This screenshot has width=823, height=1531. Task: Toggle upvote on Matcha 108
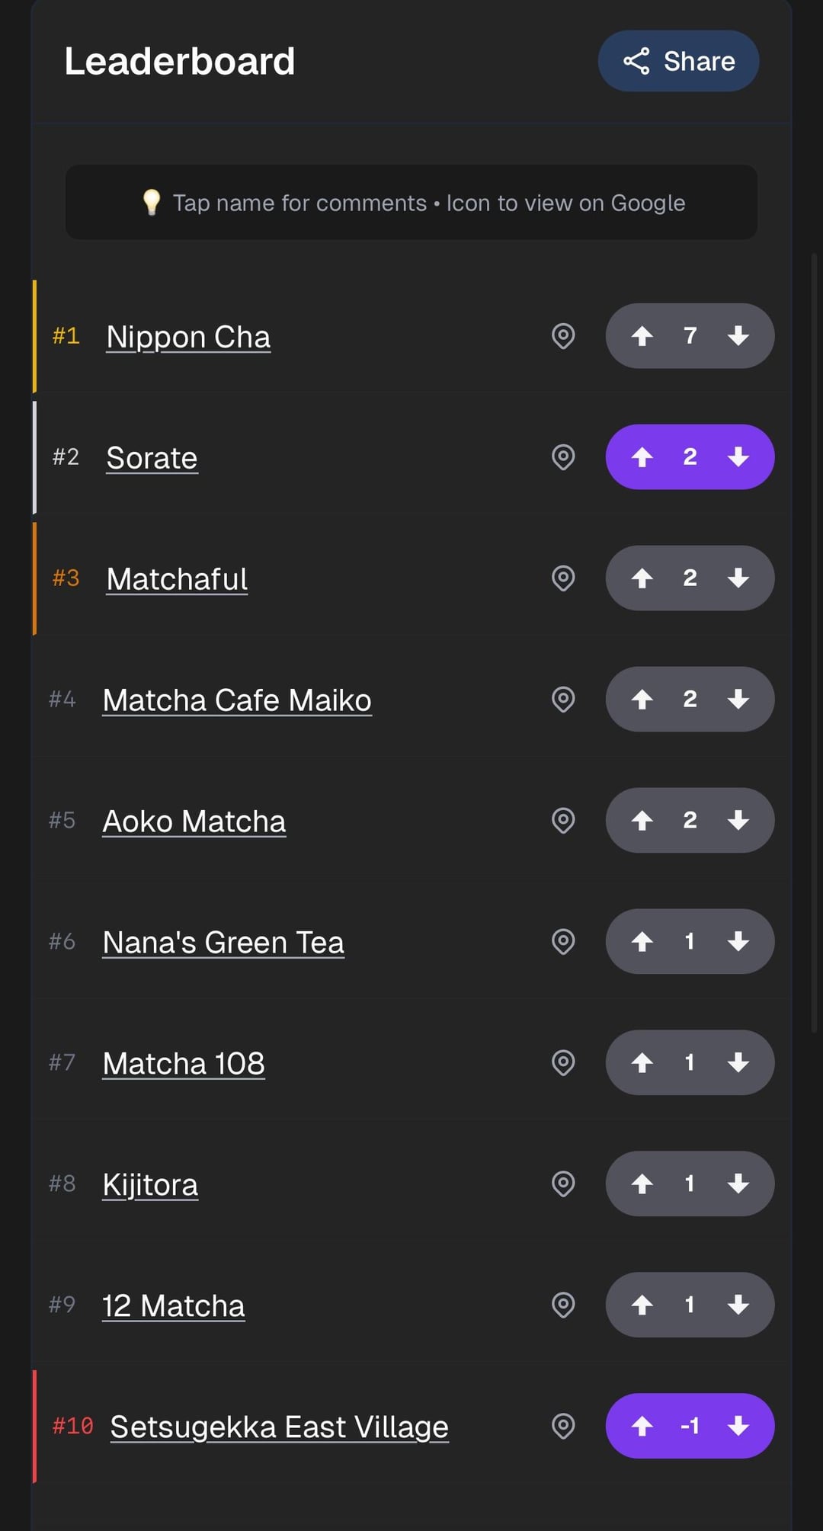pyautogui.click(x=642, y=1063)
